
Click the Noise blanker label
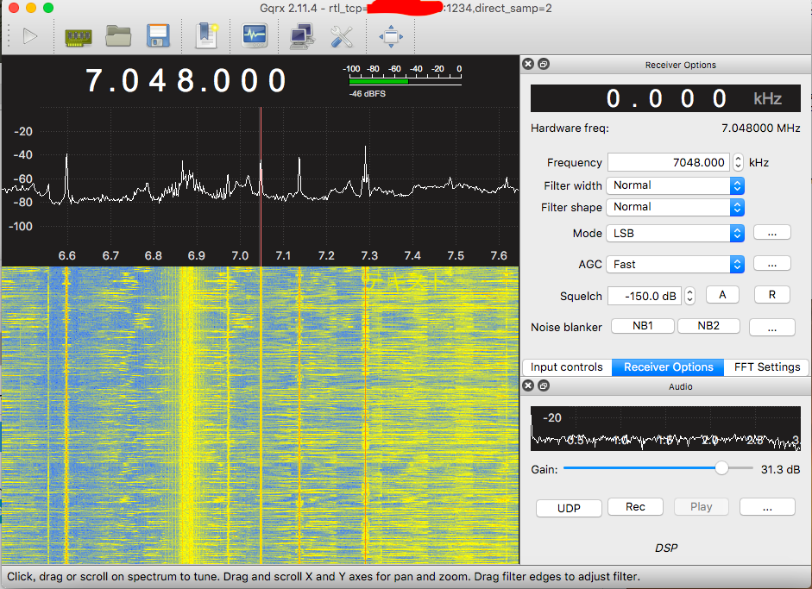(x=566, y=327)
